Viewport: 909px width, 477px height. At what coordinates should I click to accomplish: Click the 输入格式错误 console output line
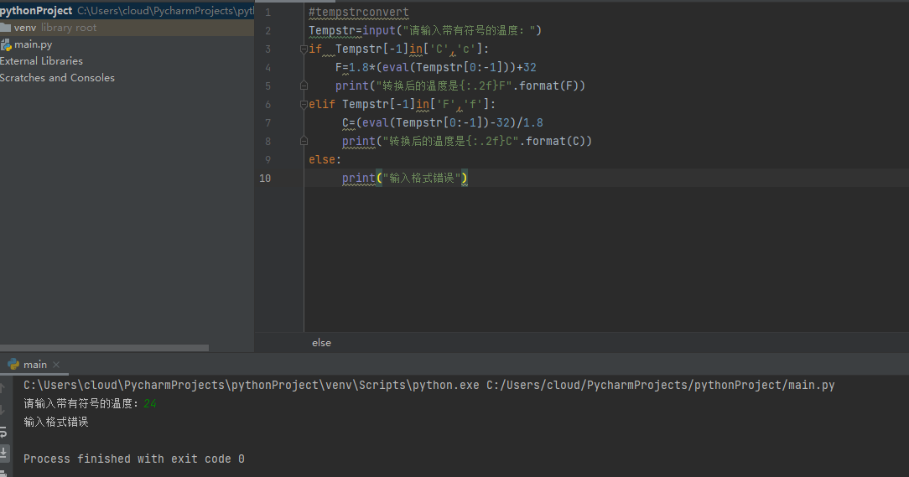pos(55,422)
